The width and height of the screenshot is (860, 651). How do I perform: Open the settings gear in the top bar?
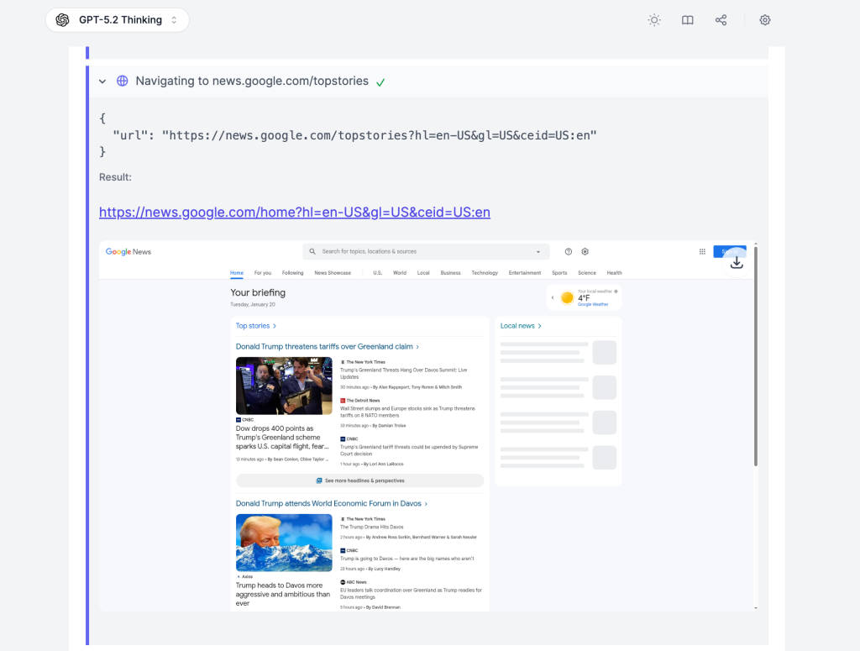(765, 20)
